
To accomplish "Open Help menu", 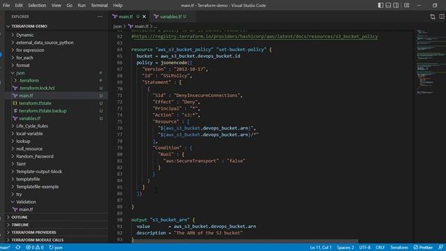I will [118, 5].
